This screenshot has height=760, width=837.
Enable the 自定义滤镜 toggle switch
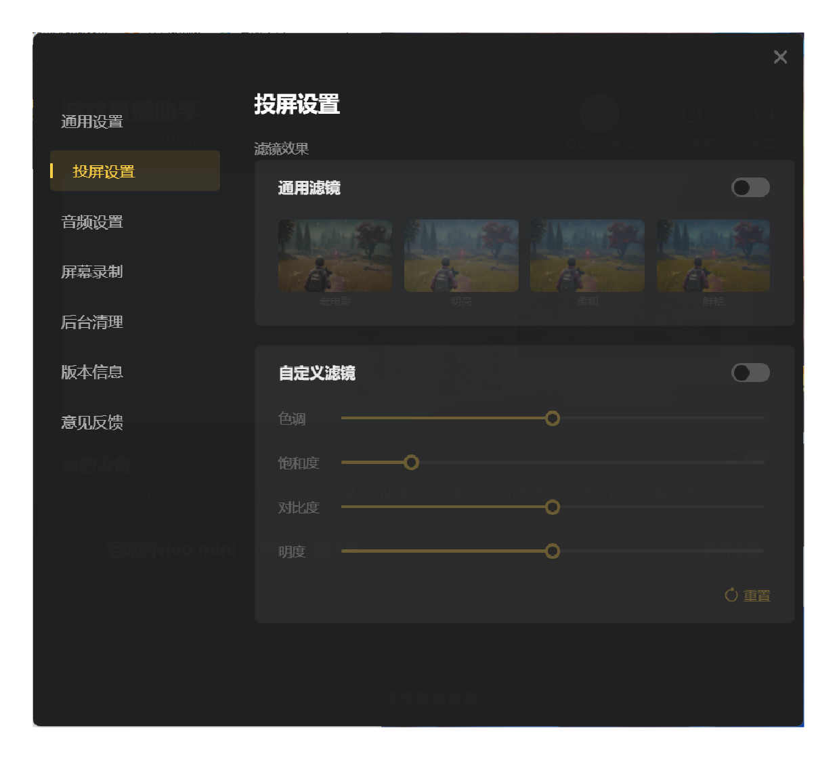[x=750, y=373]
